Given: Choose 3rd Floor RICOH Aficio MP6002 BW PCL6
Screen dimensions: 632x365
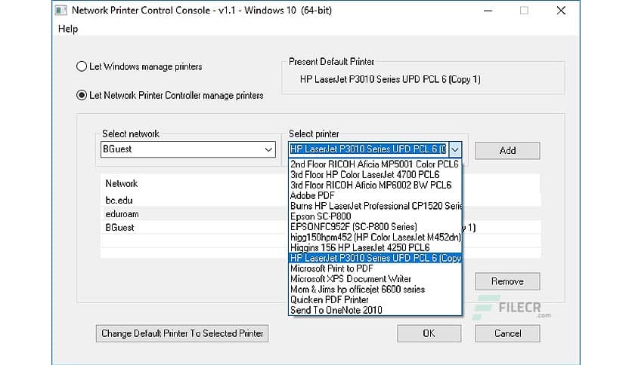Looking at the screenshot, I should [375, 185].
